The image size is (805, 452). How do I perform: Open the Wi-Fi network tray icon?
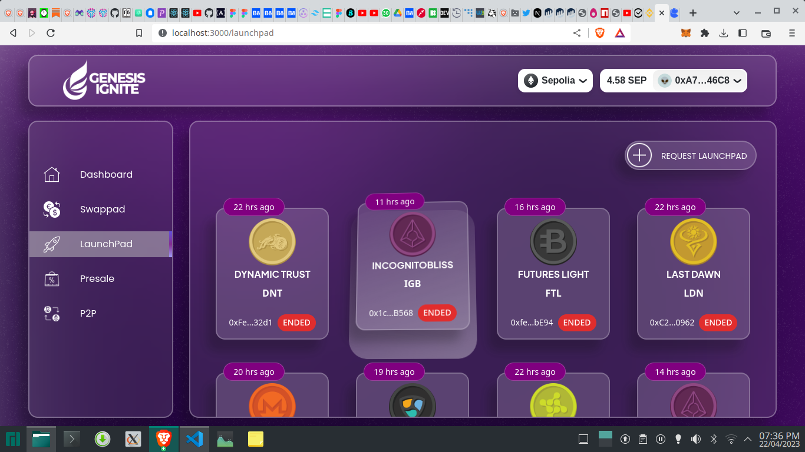point(731,439)
